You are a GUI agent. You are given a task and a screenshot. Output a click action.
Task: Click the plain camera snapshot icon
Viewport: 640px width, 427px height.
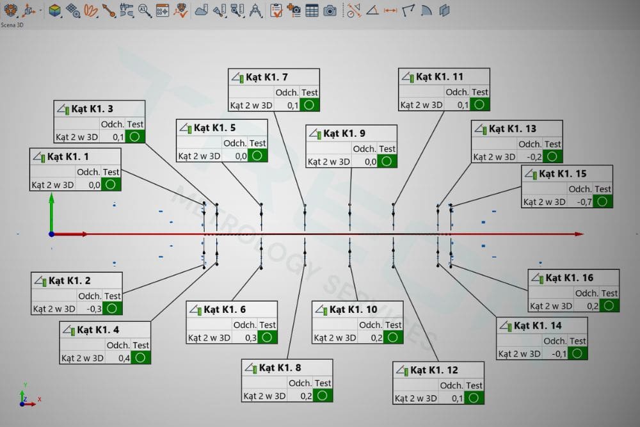[330, 10]
